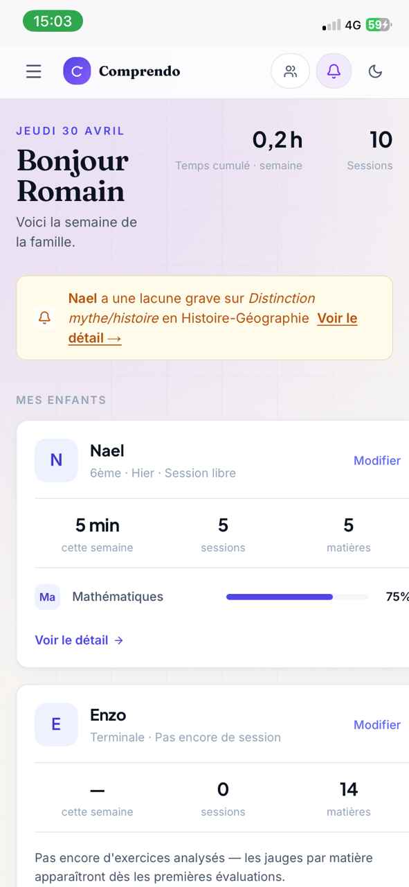
Task: Tap the 10 Sessions weekly counter
Action: pyautogui.click(x=370, y=150)
